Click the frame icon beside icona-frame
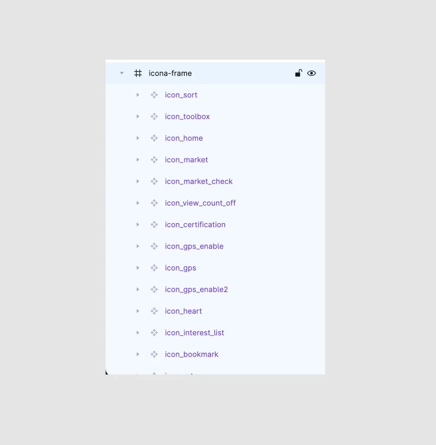 (138, 73)
